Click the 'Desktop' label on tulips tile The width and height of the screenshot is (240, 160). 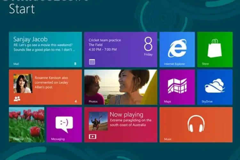point(18,139)
